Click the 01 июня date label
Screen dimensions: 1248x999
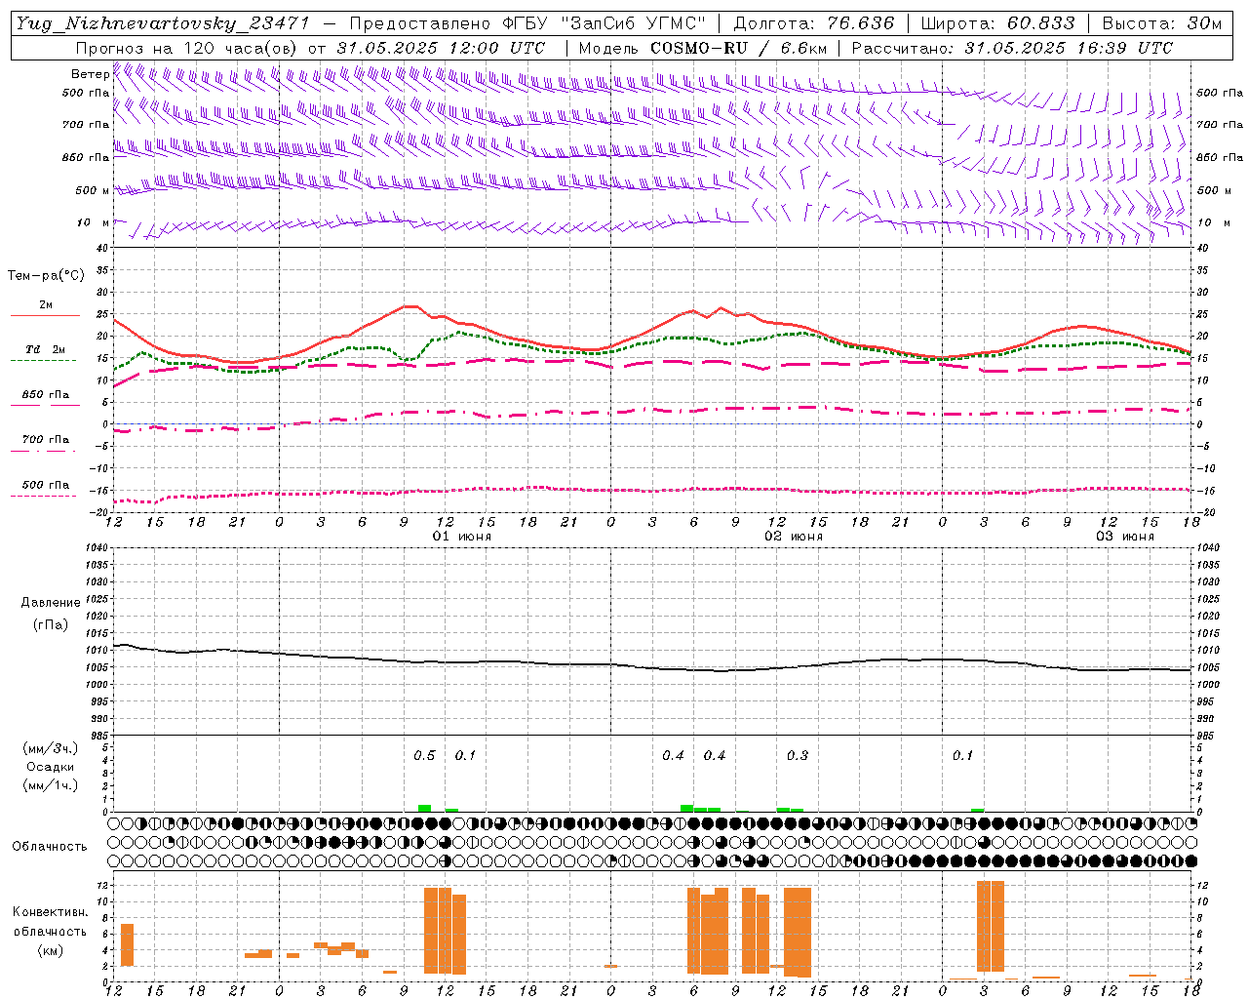click(x=462, y=537)
